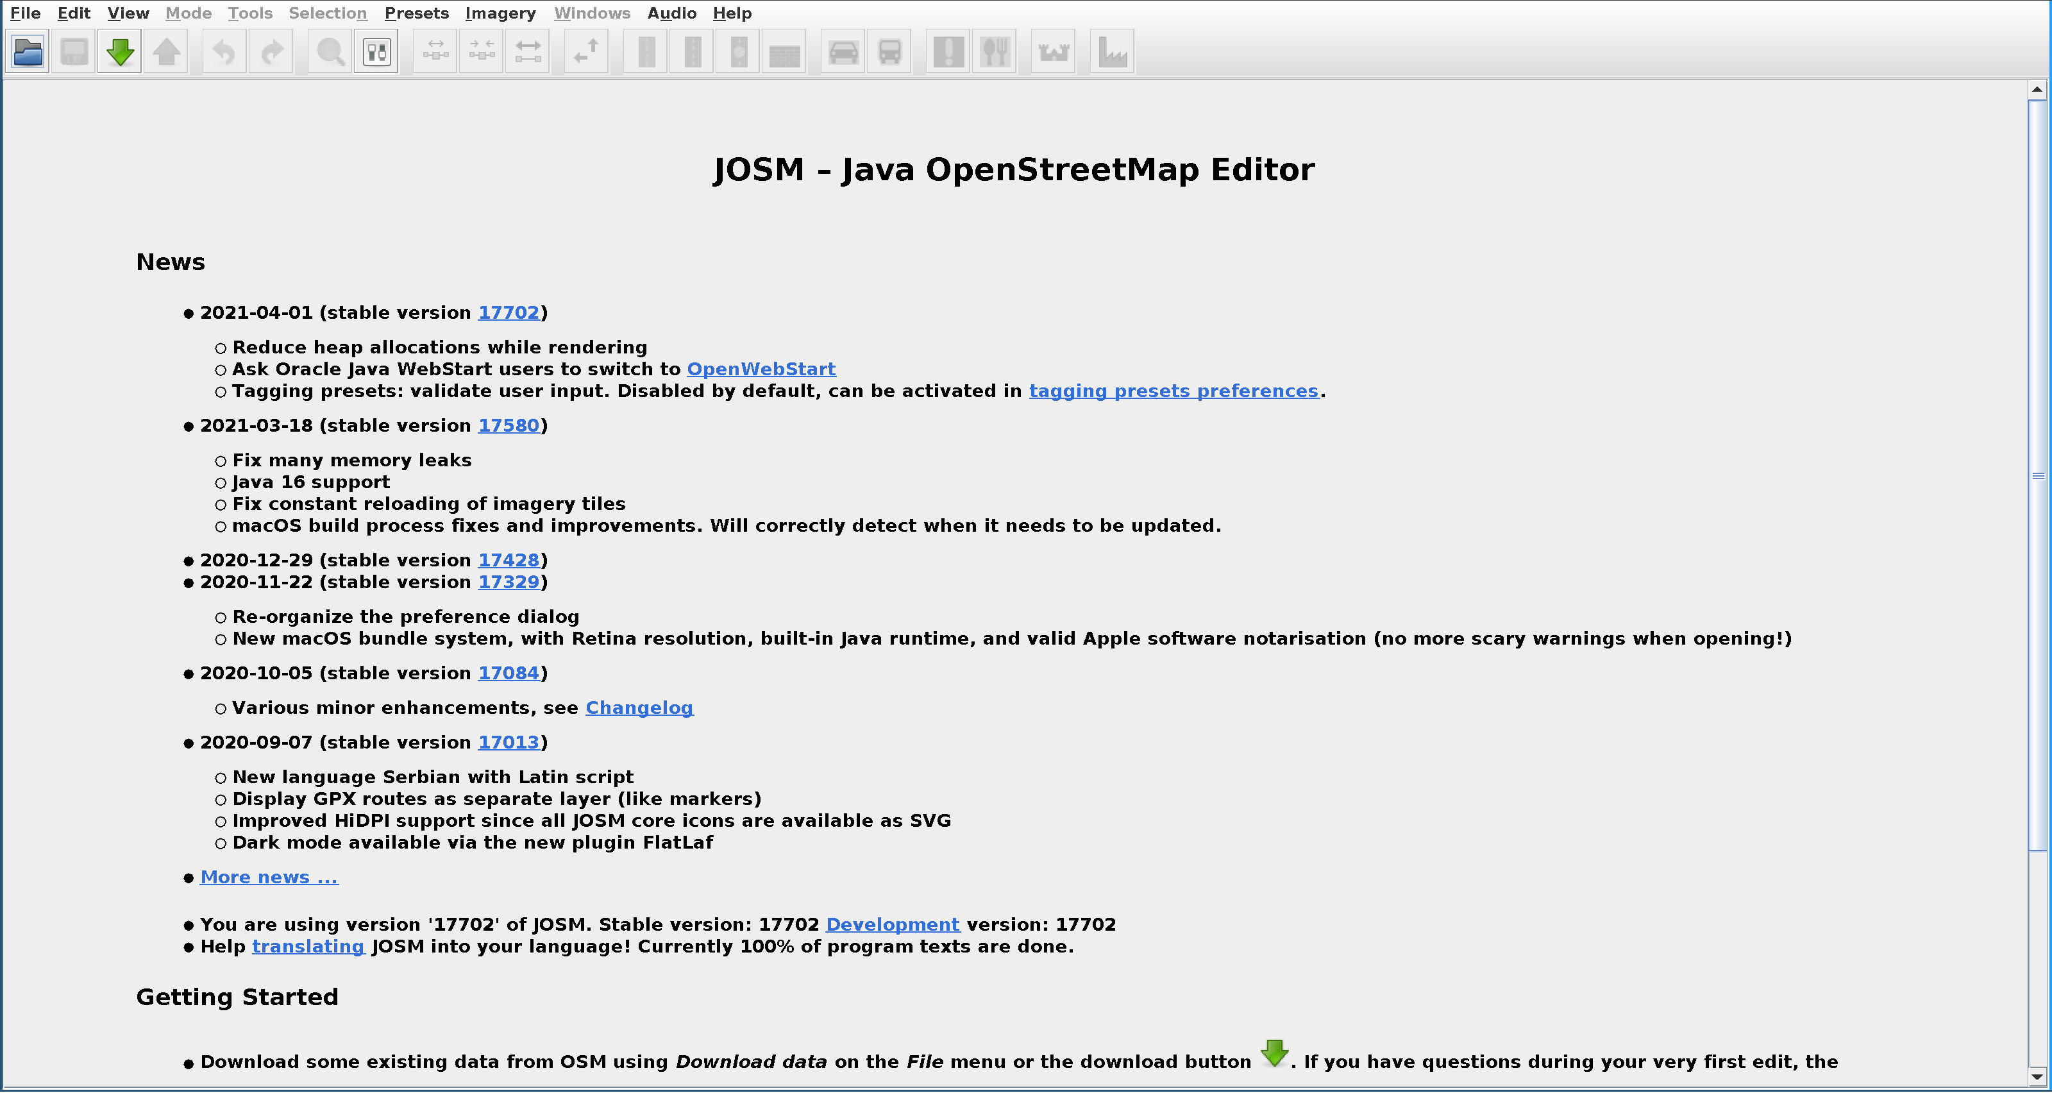Screen dimensions: 2052x1093
Task: Open tagging presets preferences link
Action: tap(1174, 391)
